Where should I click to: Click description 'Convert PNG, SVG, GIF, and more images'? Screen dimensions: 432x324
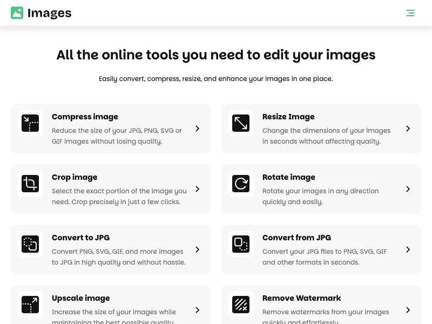click(x=119, y=257)
